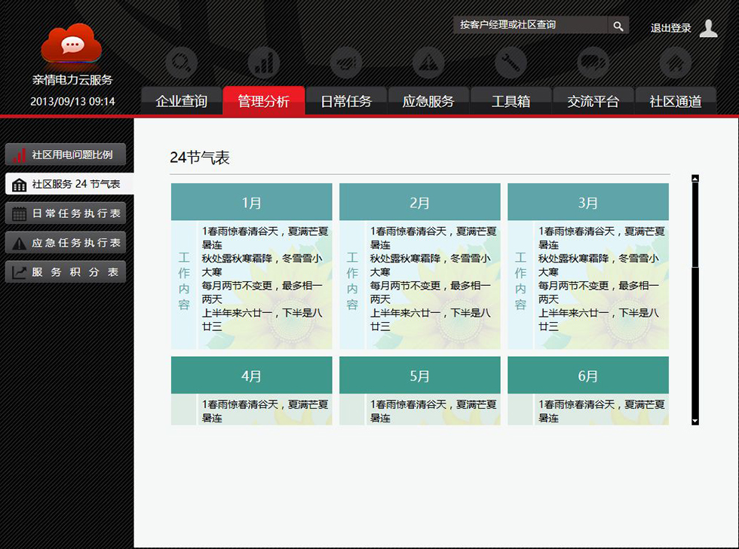Click the content text in 6月 card
The image size is (739, 549).
[602, 411]
